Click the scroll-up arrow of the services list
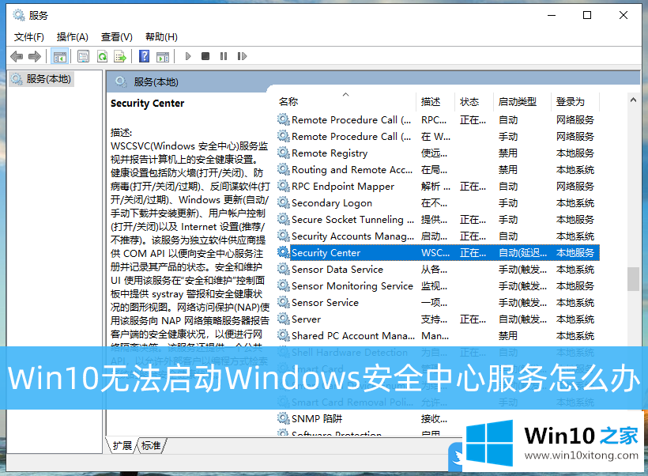Image resolution: width=648 pixels, height=476 pixels. [x=633, y=100]
